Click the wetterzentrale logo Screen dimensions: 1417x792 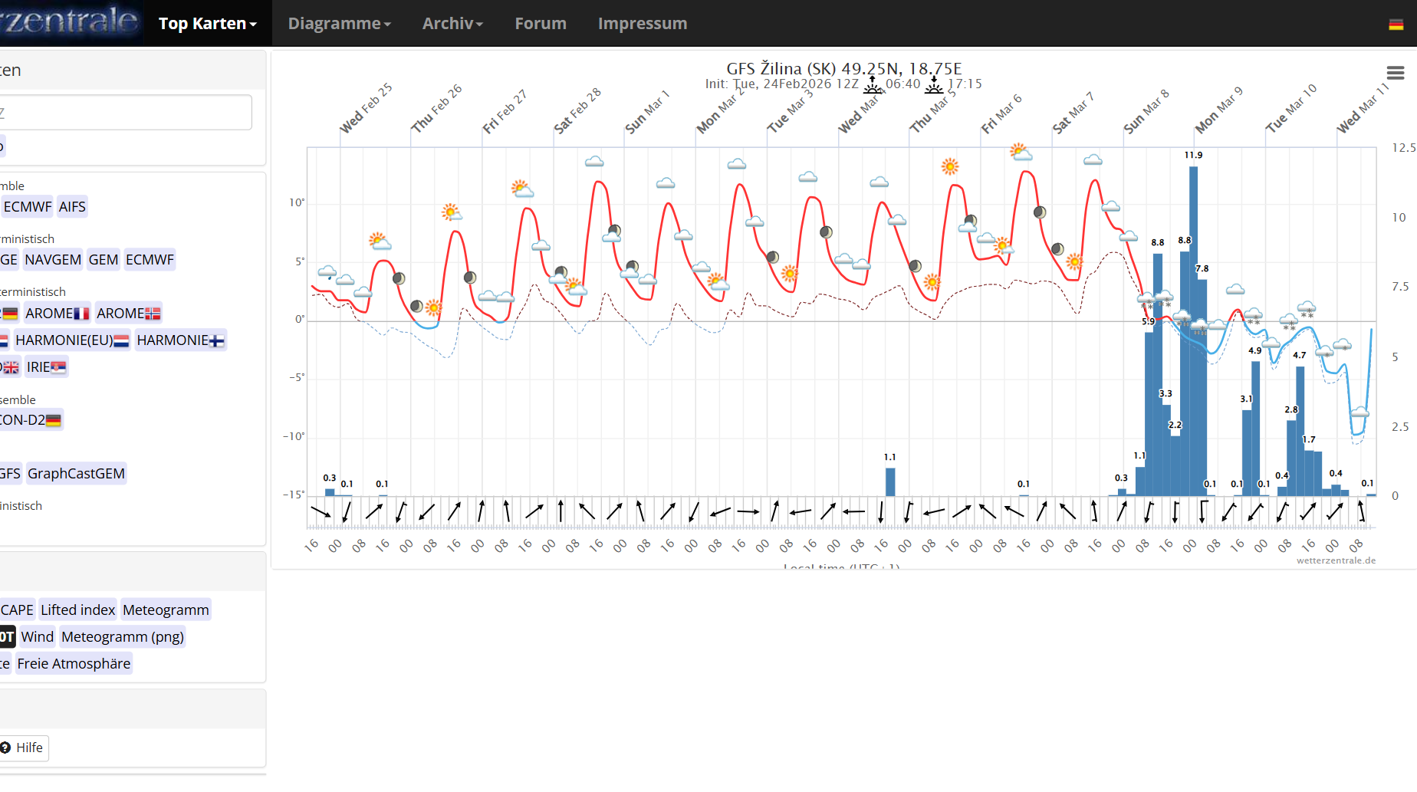tap(69, 21)
